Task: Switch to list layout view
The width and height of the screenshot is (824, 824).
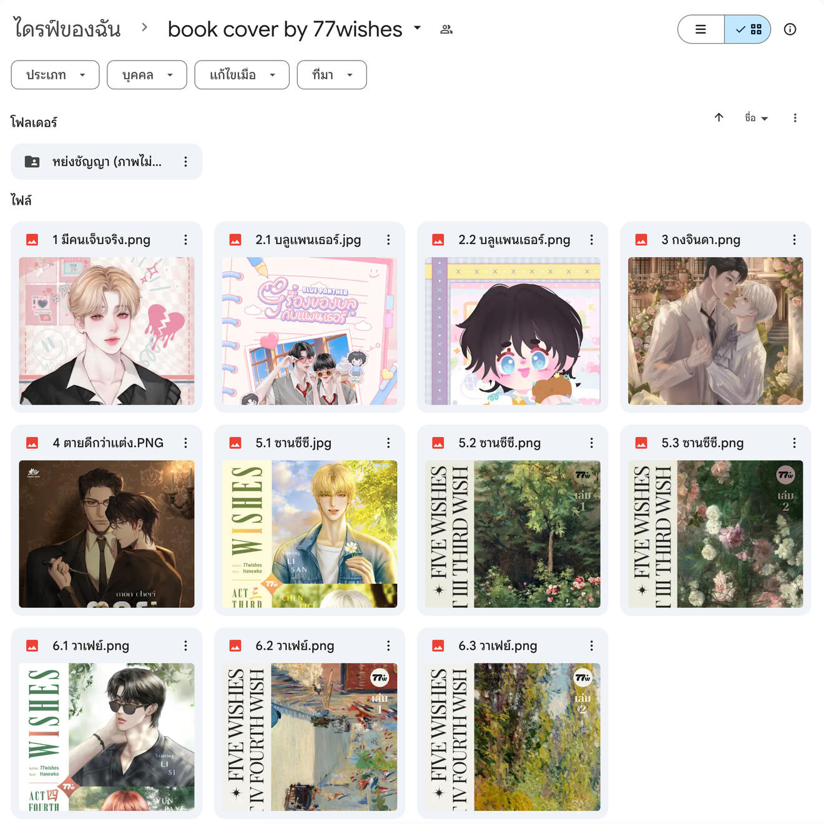Action: 701,29
